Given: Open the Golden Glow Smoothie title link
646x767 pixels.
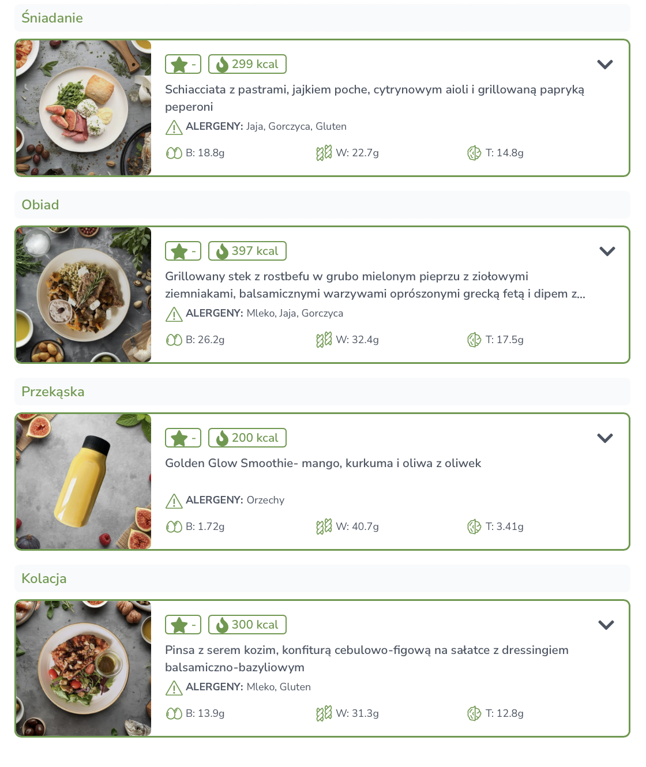Looking at the screenshot, I should 322,463.
